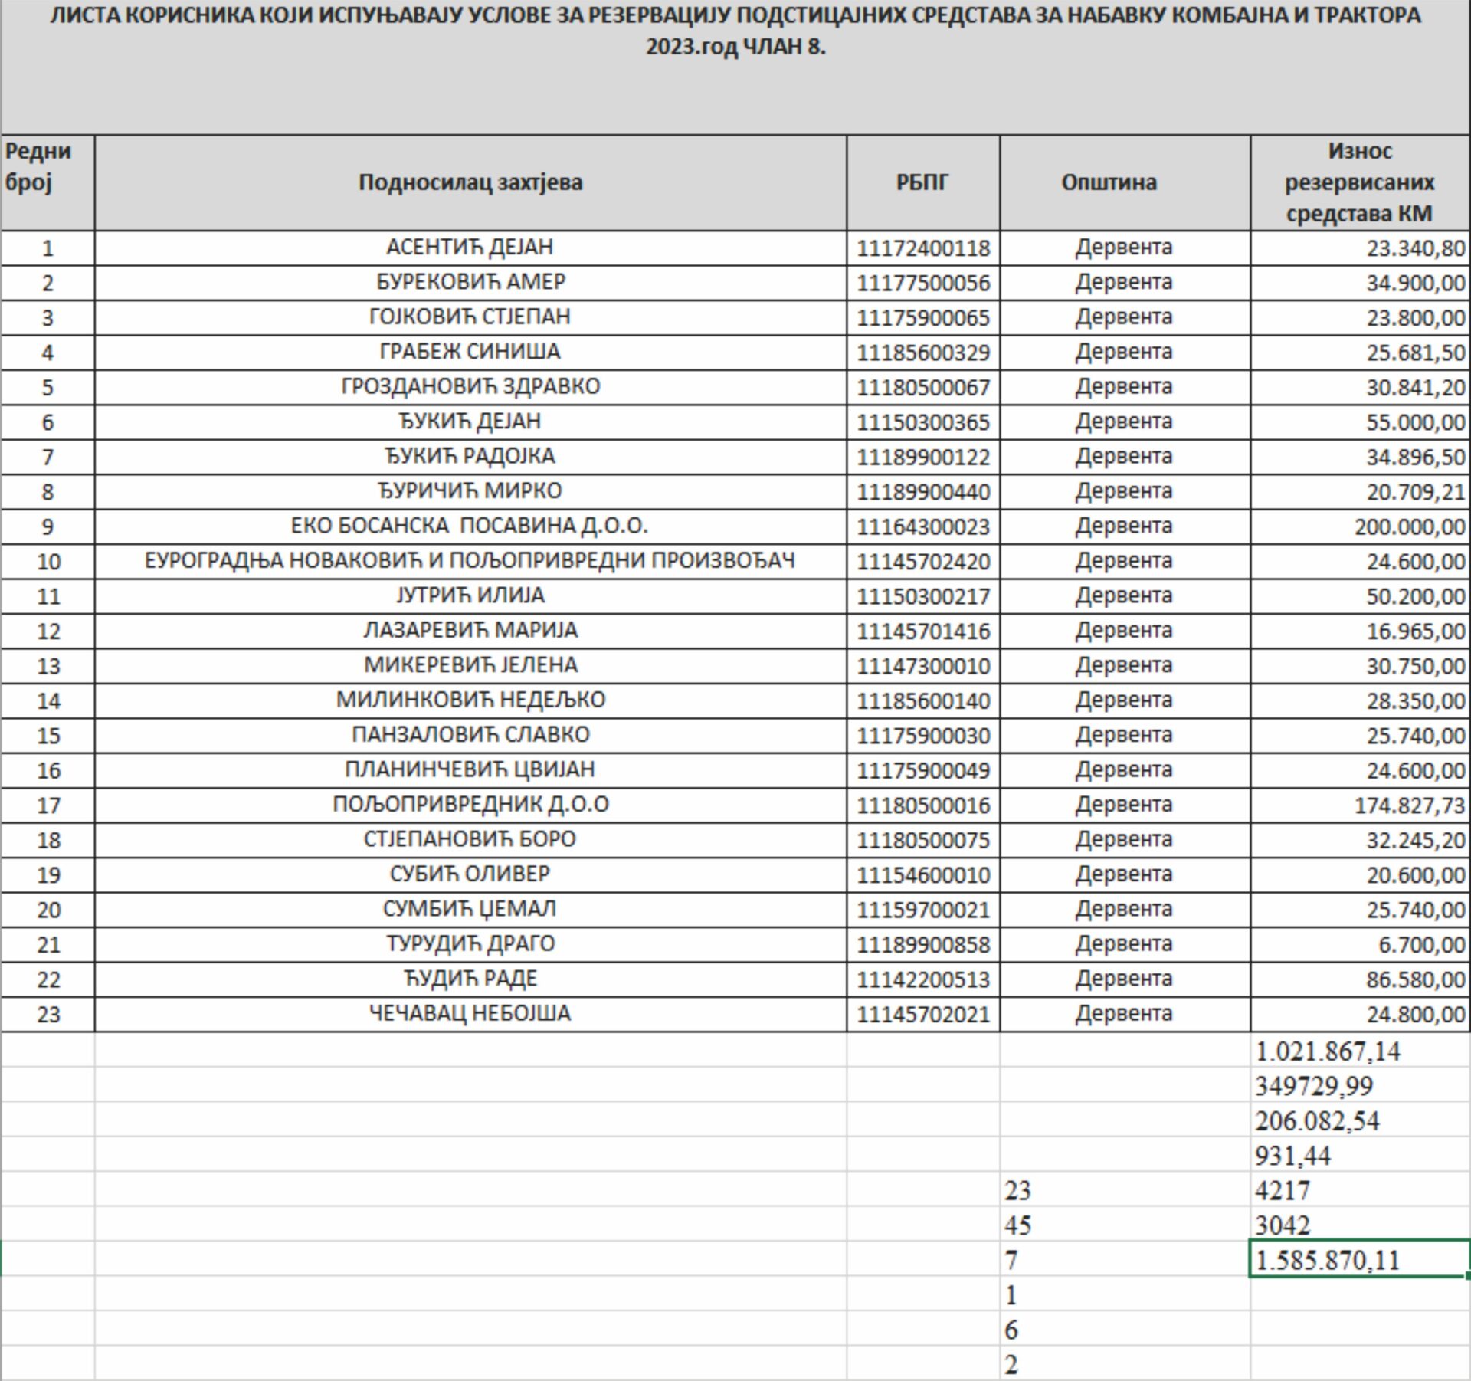Click the cell ГОЈКОВИЋ СТЈЕПАН
This screenshot has width=1471, height=1381.
[x=470, y=317]
